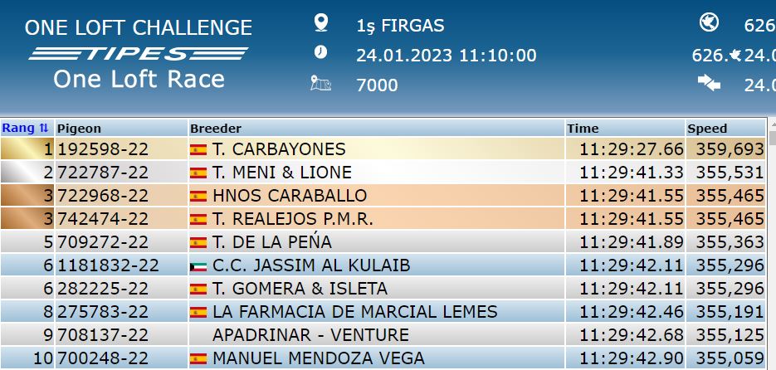Open breeder MANUEL MENDOZA VEGA entry
This screenshot has width=776, height=370.
pyautogui.click(x=318, y=358)
